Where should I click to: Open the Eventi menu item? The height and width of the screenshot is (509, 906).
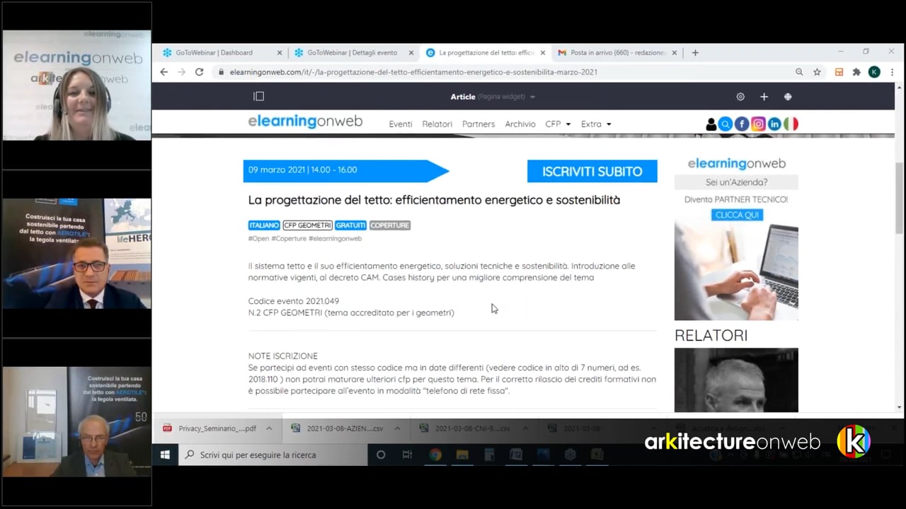[x=401, y=124]
